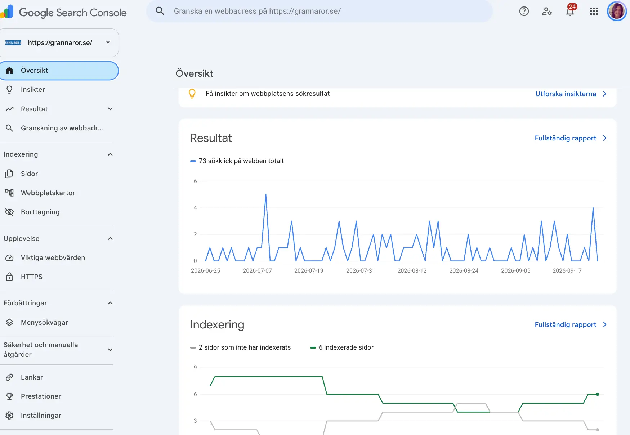Screen dimensions: 630x435
Task: Click the Webbplatskartor sitemap icon
Action: click(x=9, y=193)
